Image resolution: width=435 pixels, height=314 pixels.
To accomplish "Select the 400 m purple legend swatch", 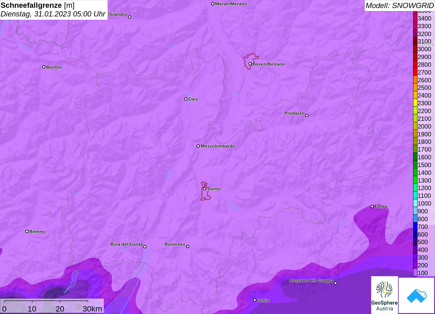I will (415, 250).
